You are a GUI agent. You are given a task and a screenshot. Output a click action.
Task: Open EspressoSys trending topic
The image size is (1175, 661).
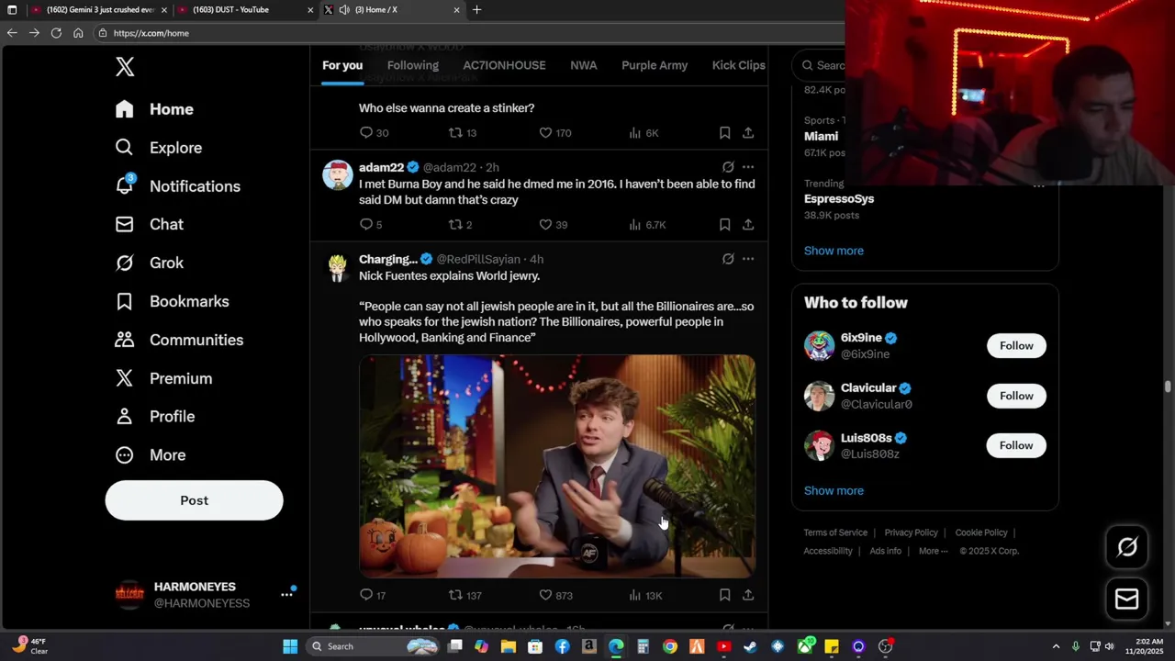(x=839, y=198)
